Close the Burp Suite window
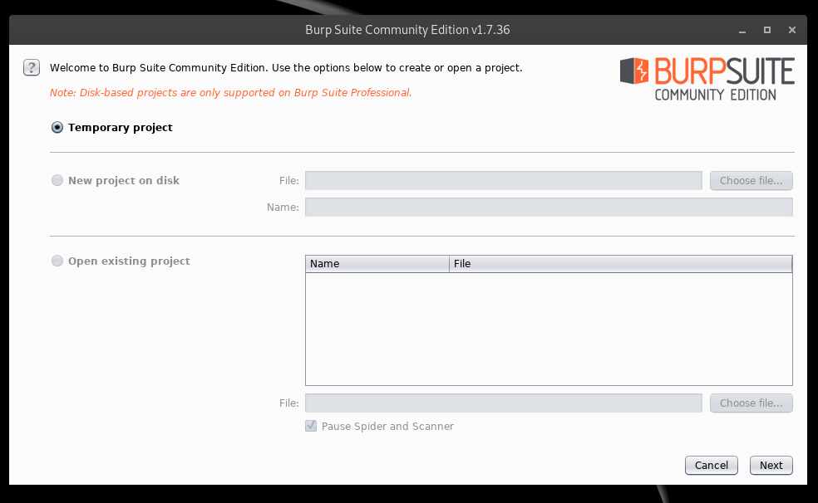Viewport: 818px width, 503px height. [792, 30]
